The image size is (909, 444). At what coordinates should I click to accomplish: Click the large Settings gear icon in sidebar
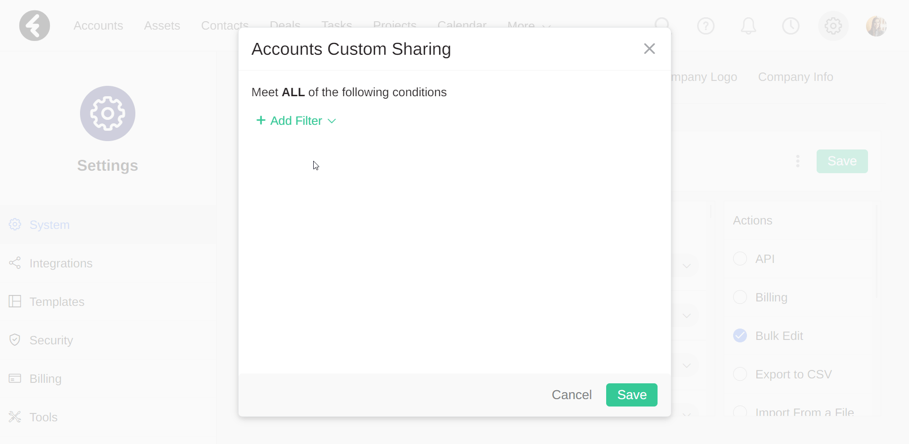[108, 113]
